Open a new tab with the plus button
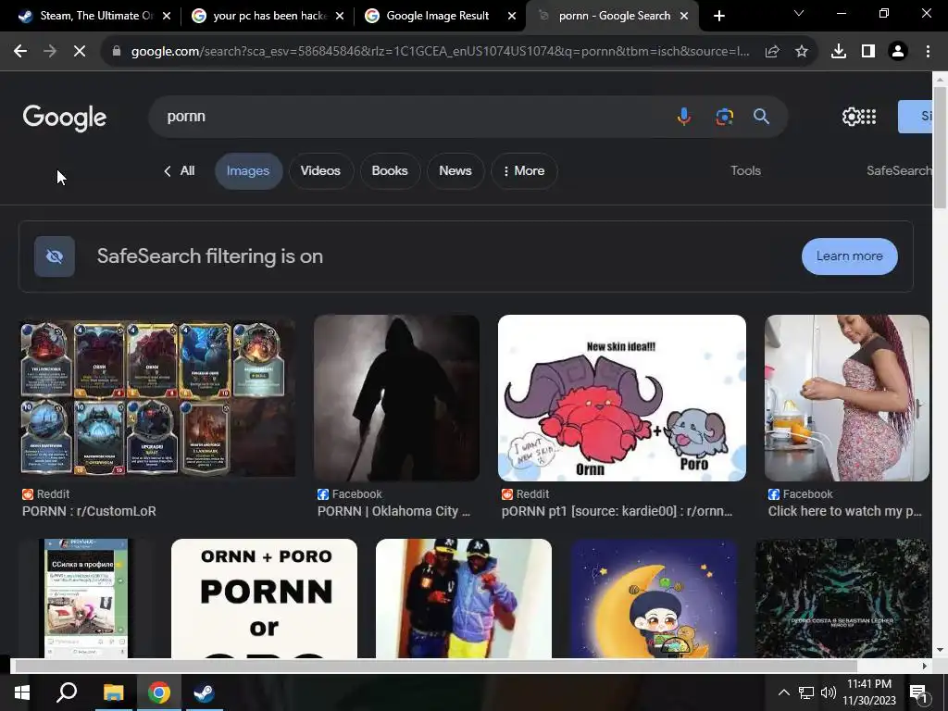Screen dimensions: 948x711 pos(718,16)
